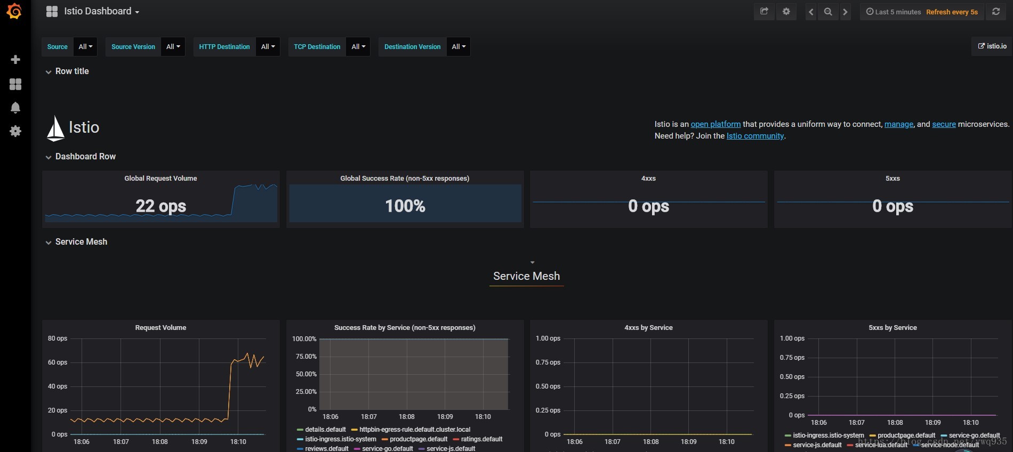Zoom out the time range

(x=828, y=12)
